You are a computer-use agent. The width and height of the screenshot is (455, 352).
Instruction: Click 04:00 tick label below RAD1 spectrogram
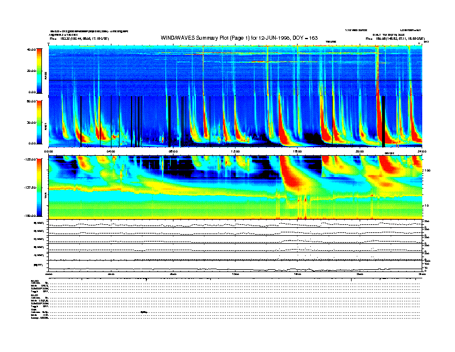click(111, 151)
